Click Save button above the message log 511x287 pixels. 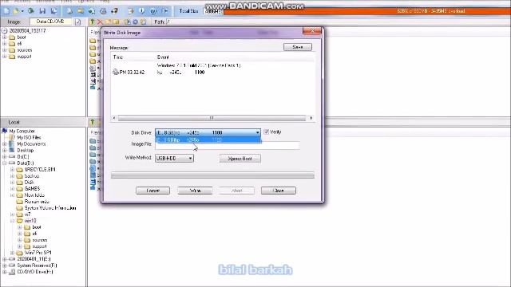coord(298,47)
